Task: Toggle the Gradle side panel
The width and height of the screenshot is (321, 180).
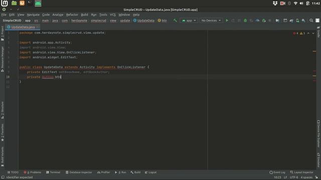Action: click(318, 32)
